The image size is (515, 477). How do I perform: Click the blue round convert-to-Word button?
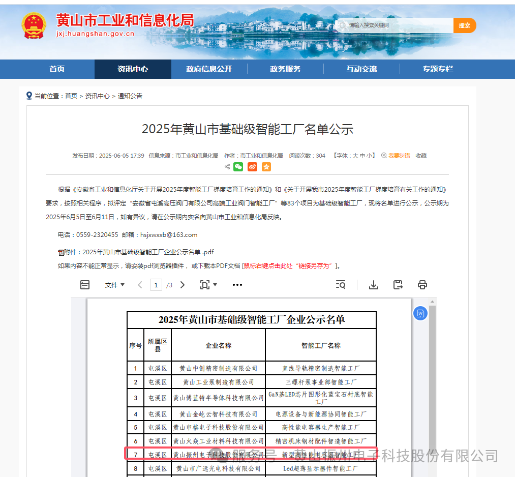pos(420,313)
